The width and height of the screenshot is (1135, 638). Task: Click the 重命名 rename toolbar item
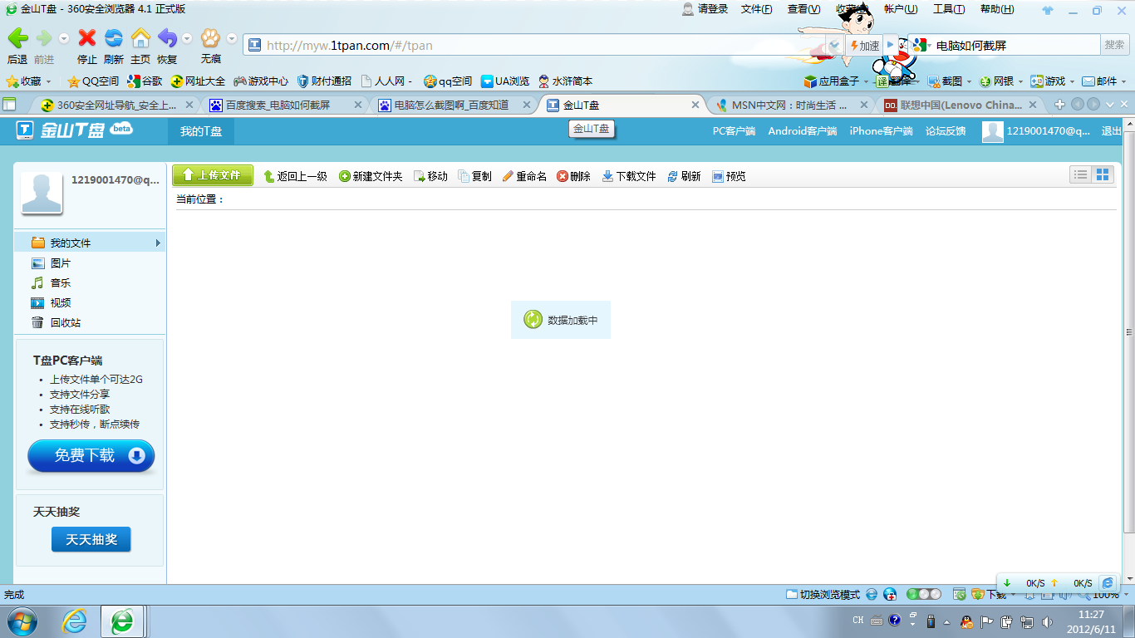point(524,176)
